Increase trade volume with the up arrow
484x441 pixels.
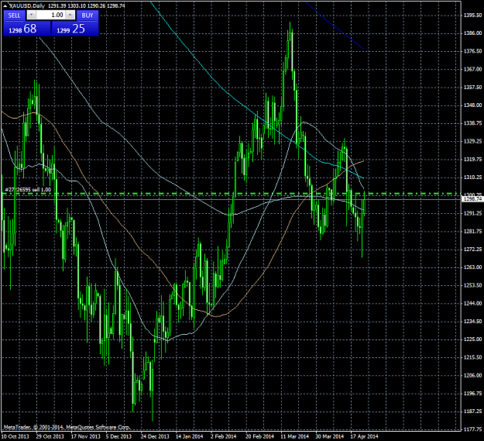click(70, 15)
